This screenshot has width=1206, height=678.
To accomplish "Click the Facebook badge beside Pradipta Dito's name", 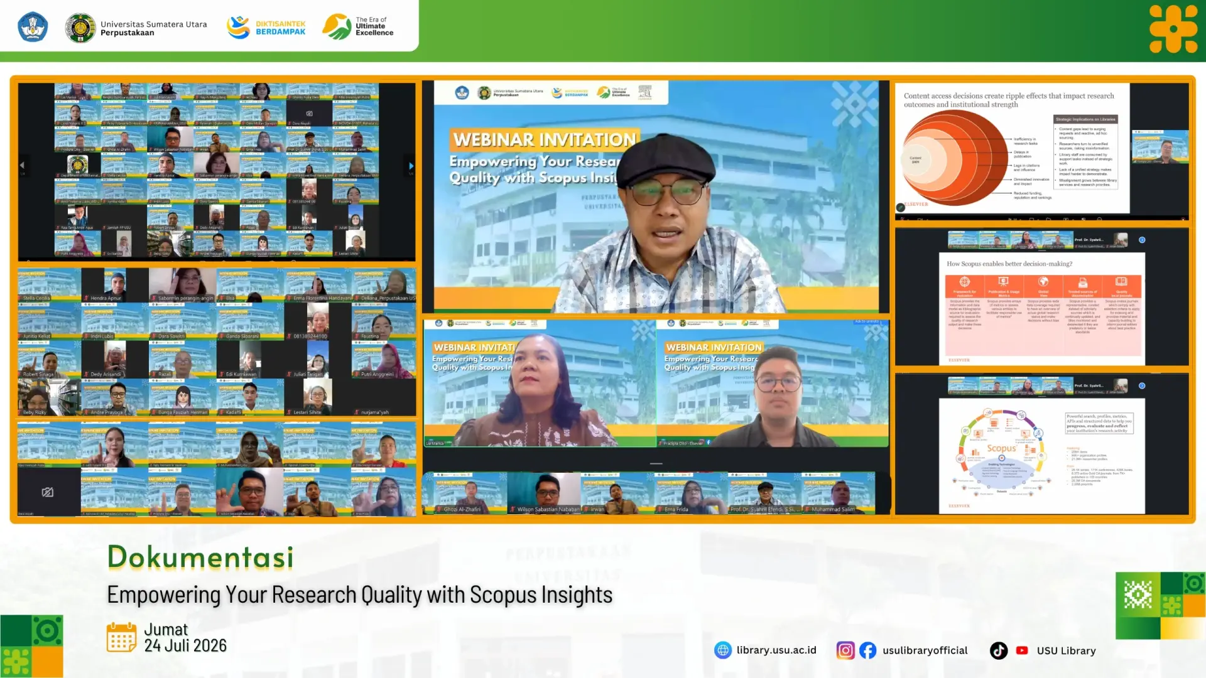I will 709,443.
